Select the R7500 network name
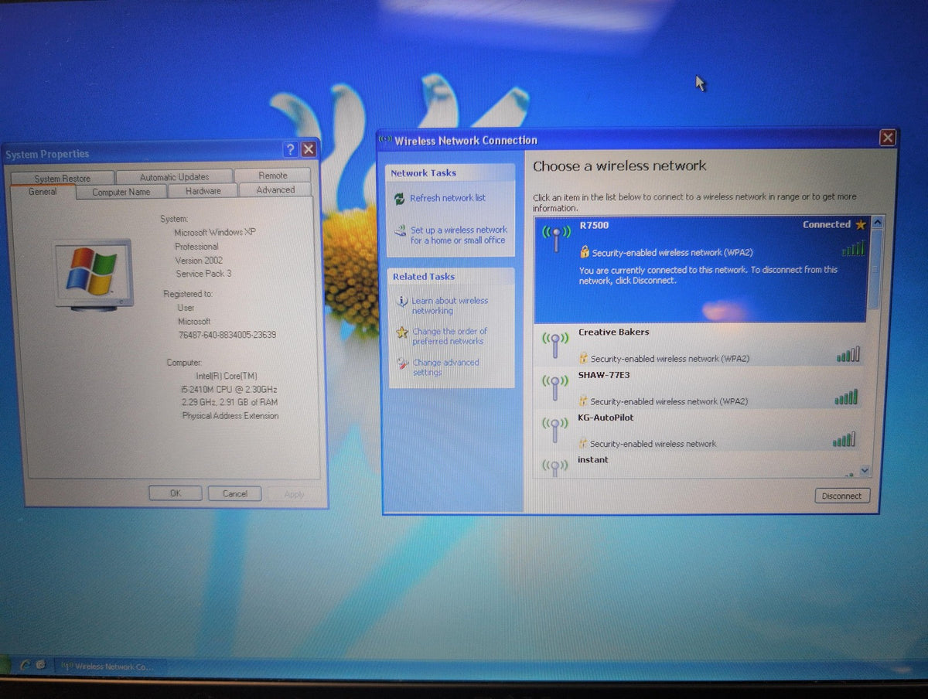The image size is (928, 699). (594, 226)
